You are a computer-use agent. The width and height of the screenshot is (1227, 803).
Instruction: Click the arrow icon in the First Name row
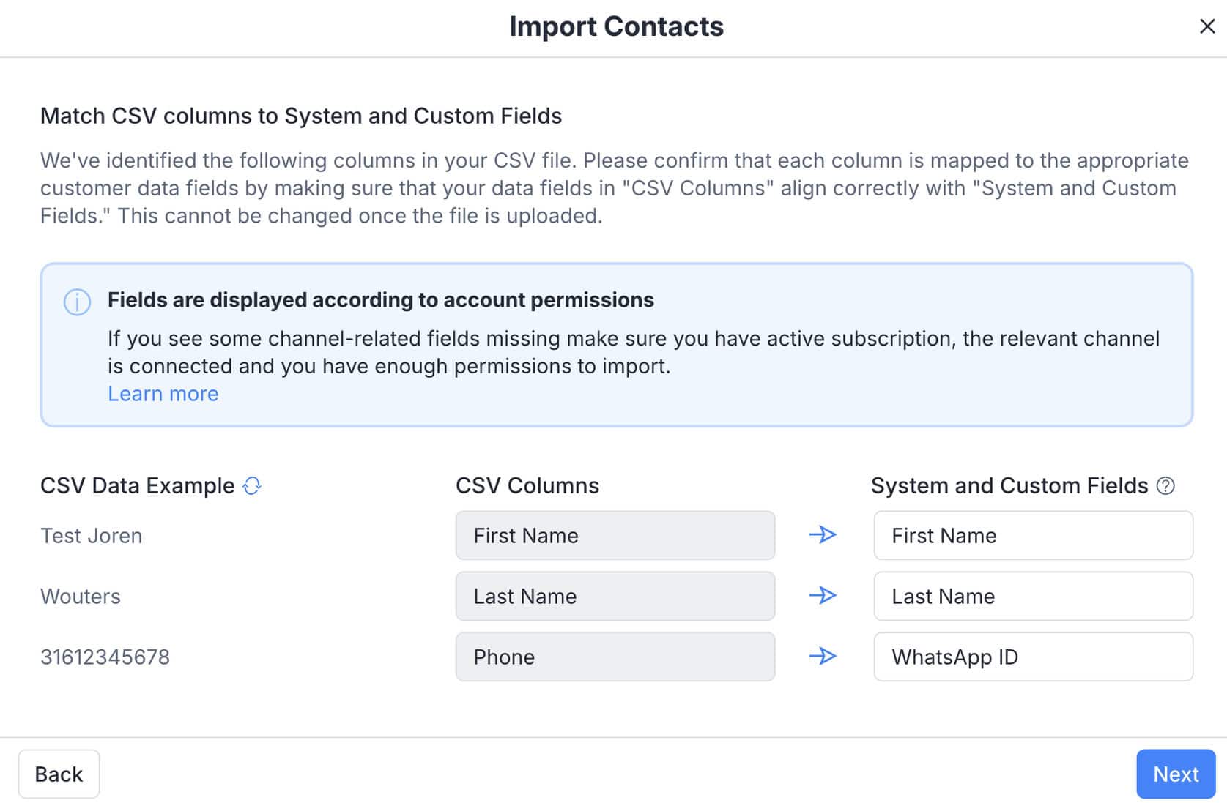click(823, 535)
